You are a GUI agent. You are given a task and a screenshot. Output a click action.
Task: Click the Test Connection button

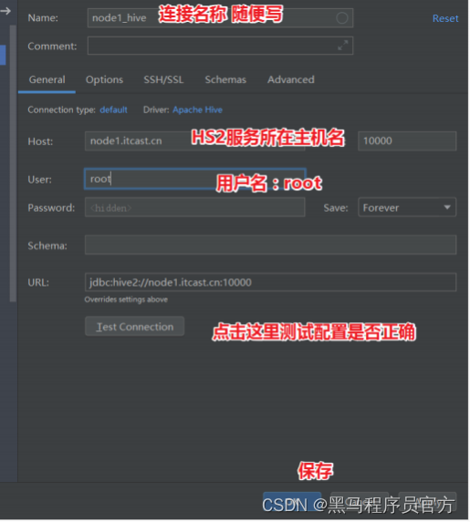[134, 327]
